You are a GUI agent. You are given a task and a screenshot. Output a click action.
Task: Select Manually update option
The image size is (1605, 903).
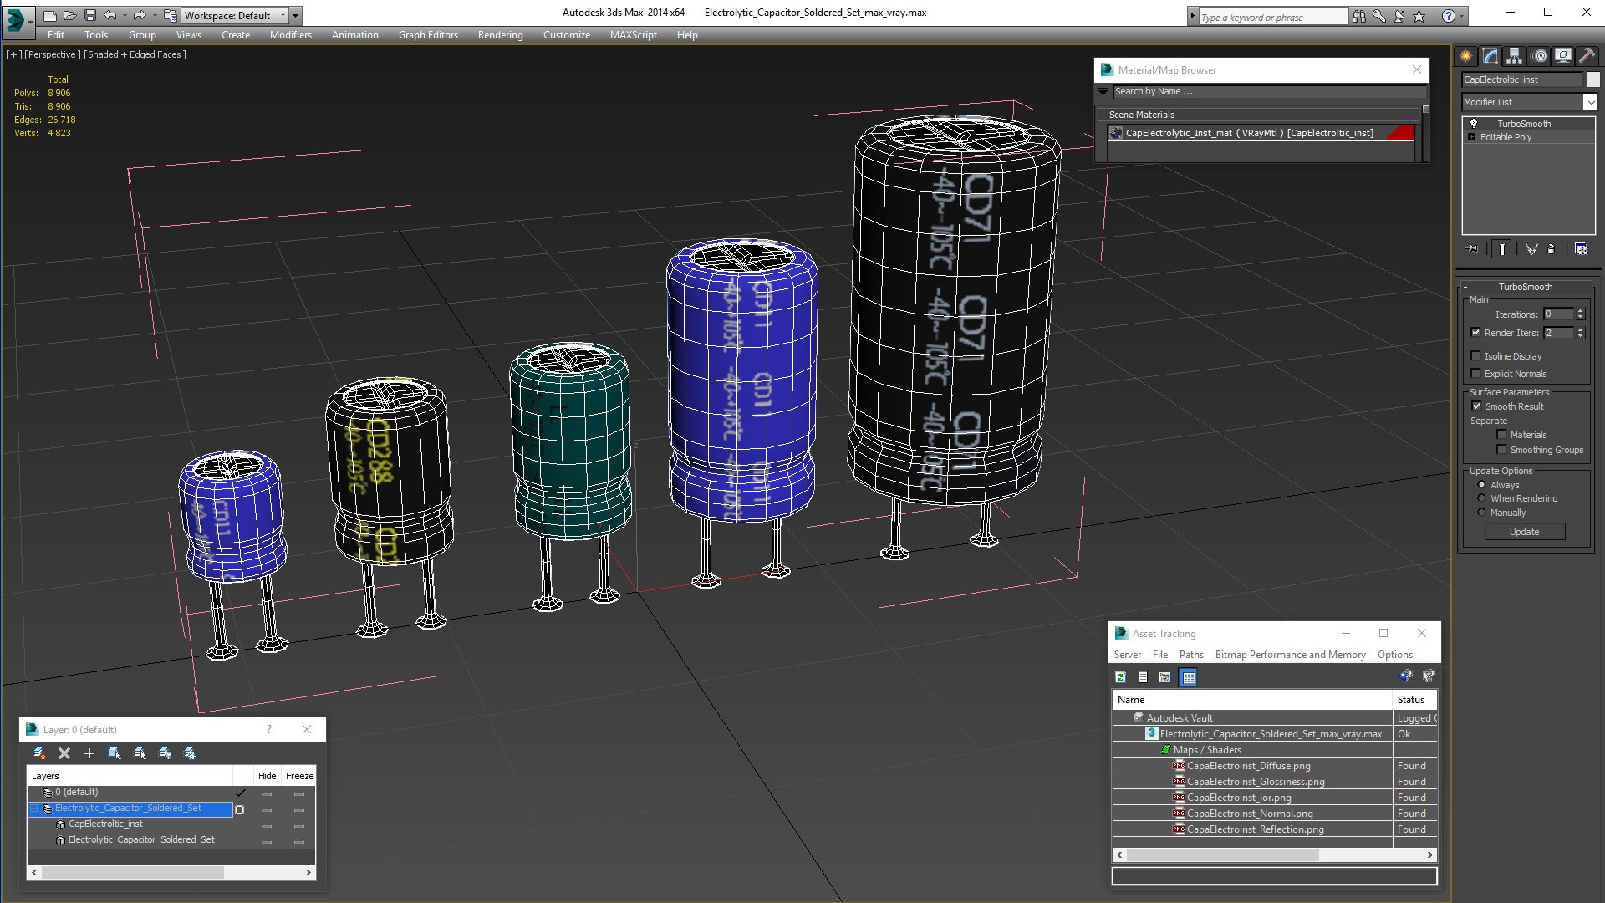(1482, 513)
